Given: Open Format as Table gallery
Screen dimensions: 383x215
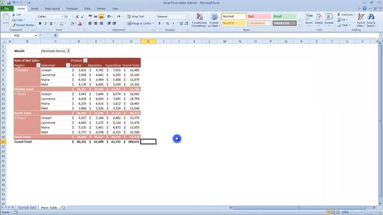Looking at the screenshot, I should click(x=214, y=20).
